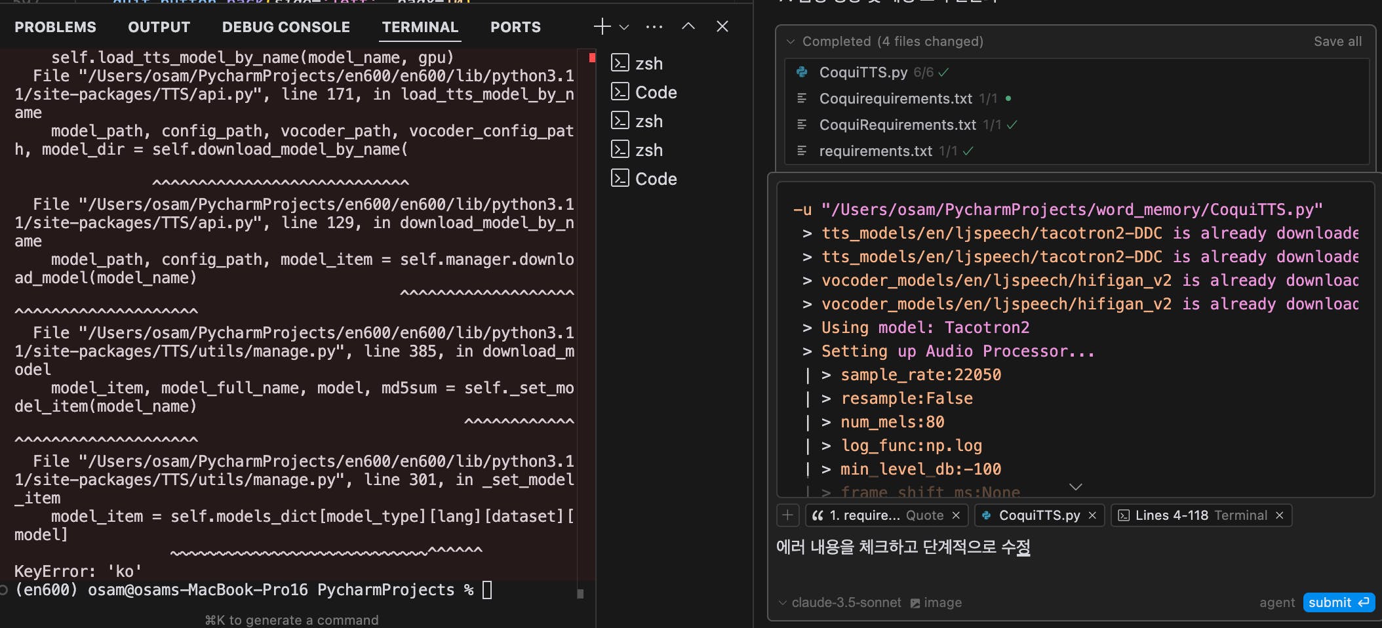Click the green dot status on Coquirequirements.txt
Screen dimensions: 1382x628
pyautogui.click(x=1008, y=98)
